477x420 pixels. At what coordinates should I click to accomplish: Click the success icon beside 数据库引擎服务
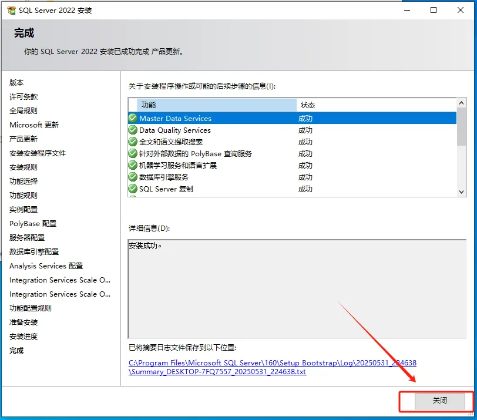133,177
